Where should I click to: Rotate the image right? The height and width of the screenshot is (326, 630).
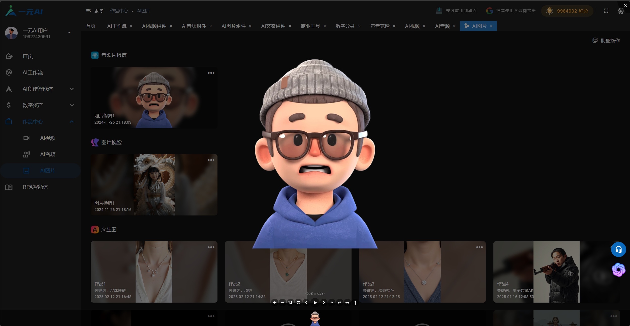pos(339,303)
